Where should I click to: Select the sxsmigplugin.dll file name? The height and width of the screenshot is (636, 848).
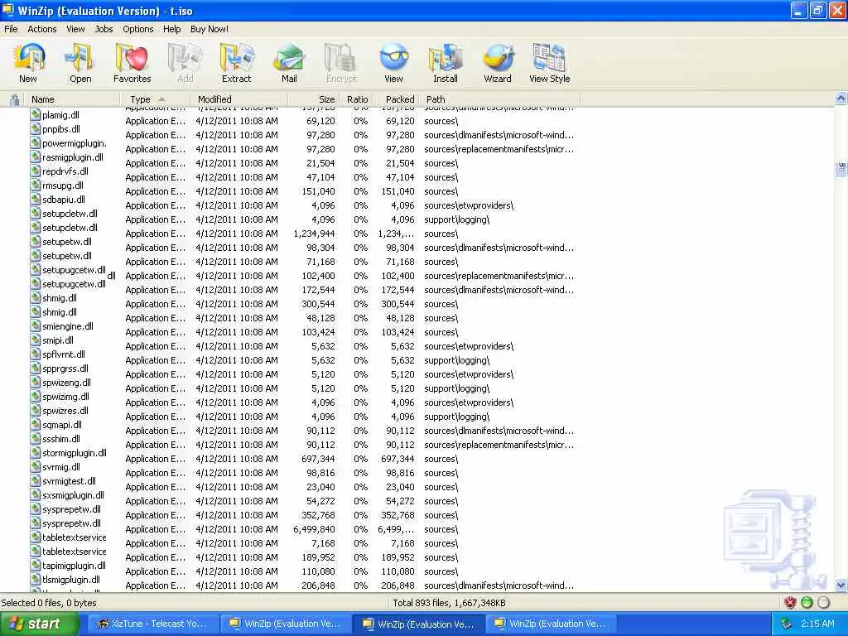[x=73, y=495]
